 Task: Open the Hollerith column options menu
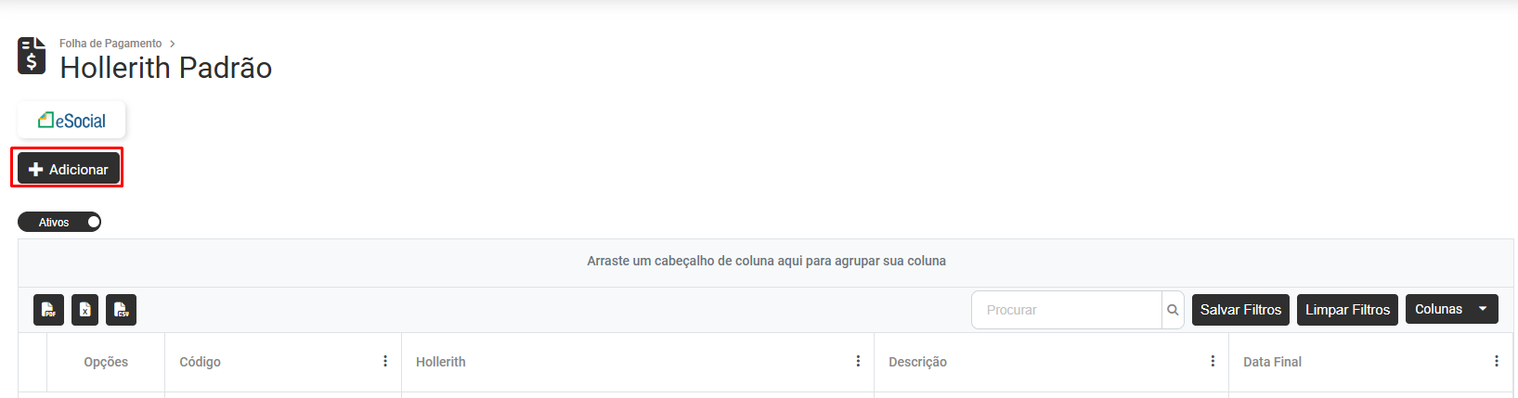(858, 362)
